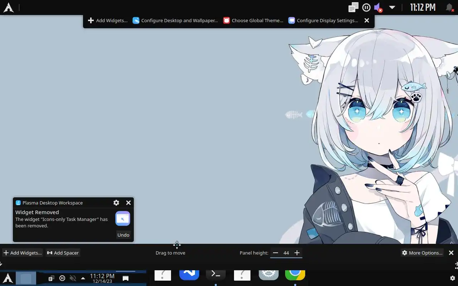Click the show desktop icon in bottom panel
Image resolution: width=458 pixels, height=286 pixels.
[126, 278]
